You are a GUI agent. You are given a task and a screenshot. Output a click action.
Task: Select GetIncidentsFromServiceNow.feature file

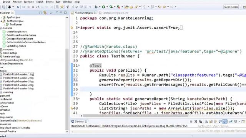(26, 42)
